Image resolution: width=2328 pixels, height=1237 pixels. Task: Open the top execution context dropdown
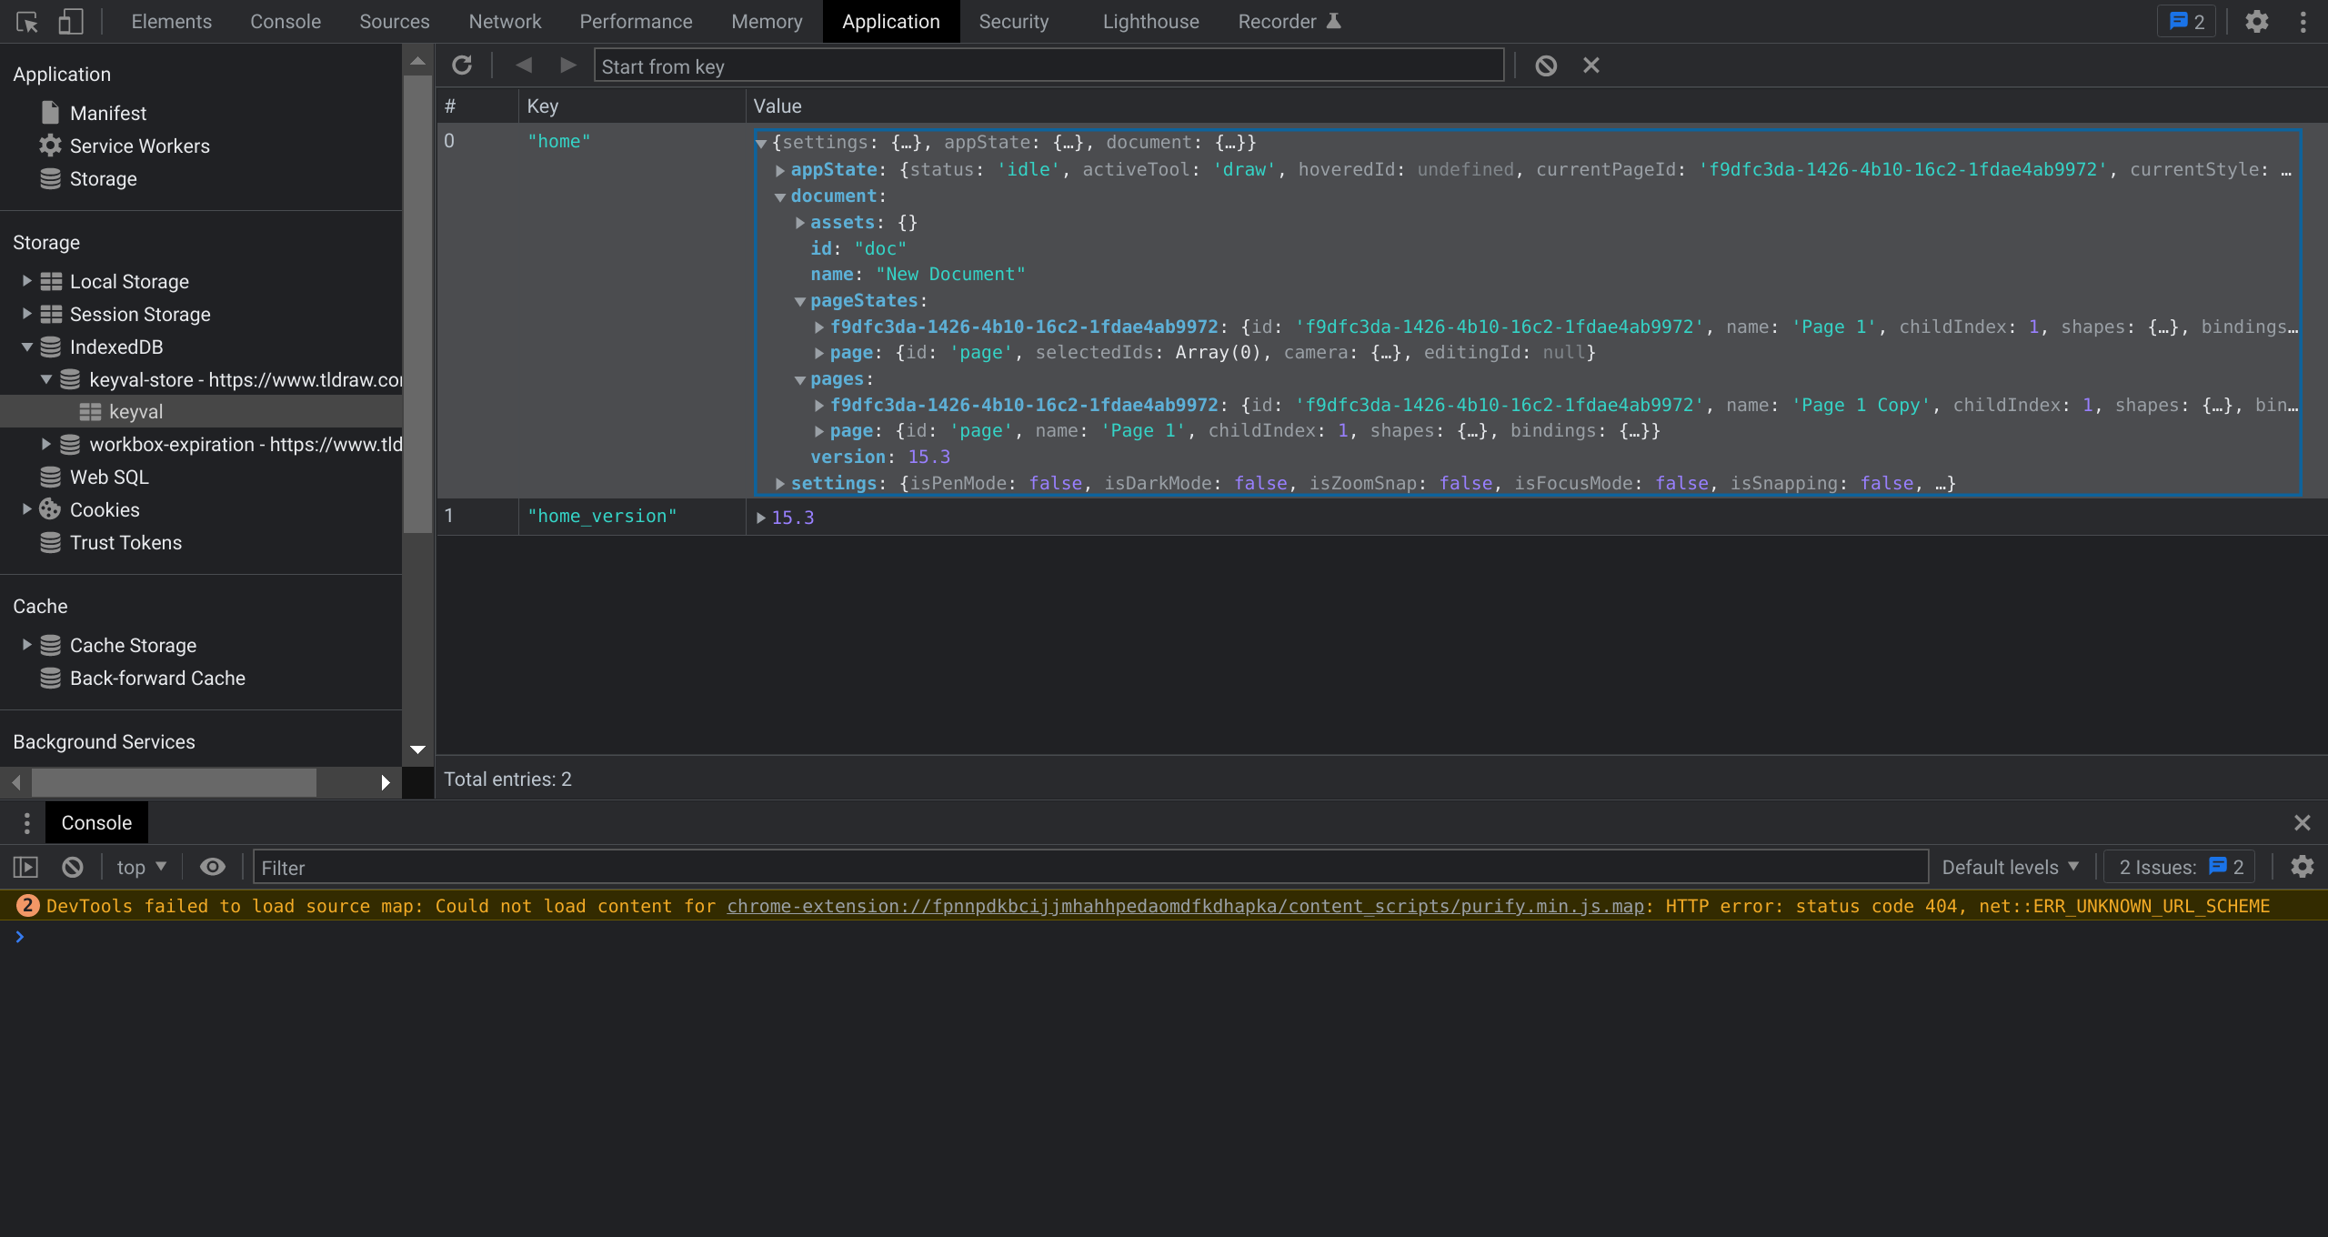click(x=138, y=867)
